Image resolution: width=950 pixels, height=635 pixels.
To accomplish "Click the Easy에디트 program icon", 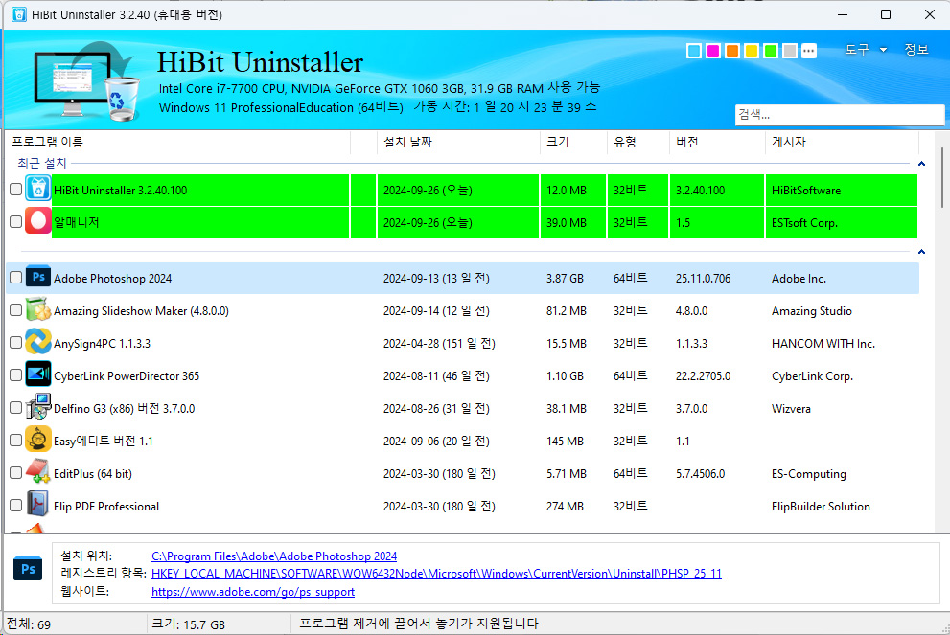I will pos(37,440).
